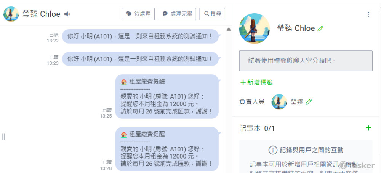
Task: Mark the chat as 待處理
Action: coord(138,14)
